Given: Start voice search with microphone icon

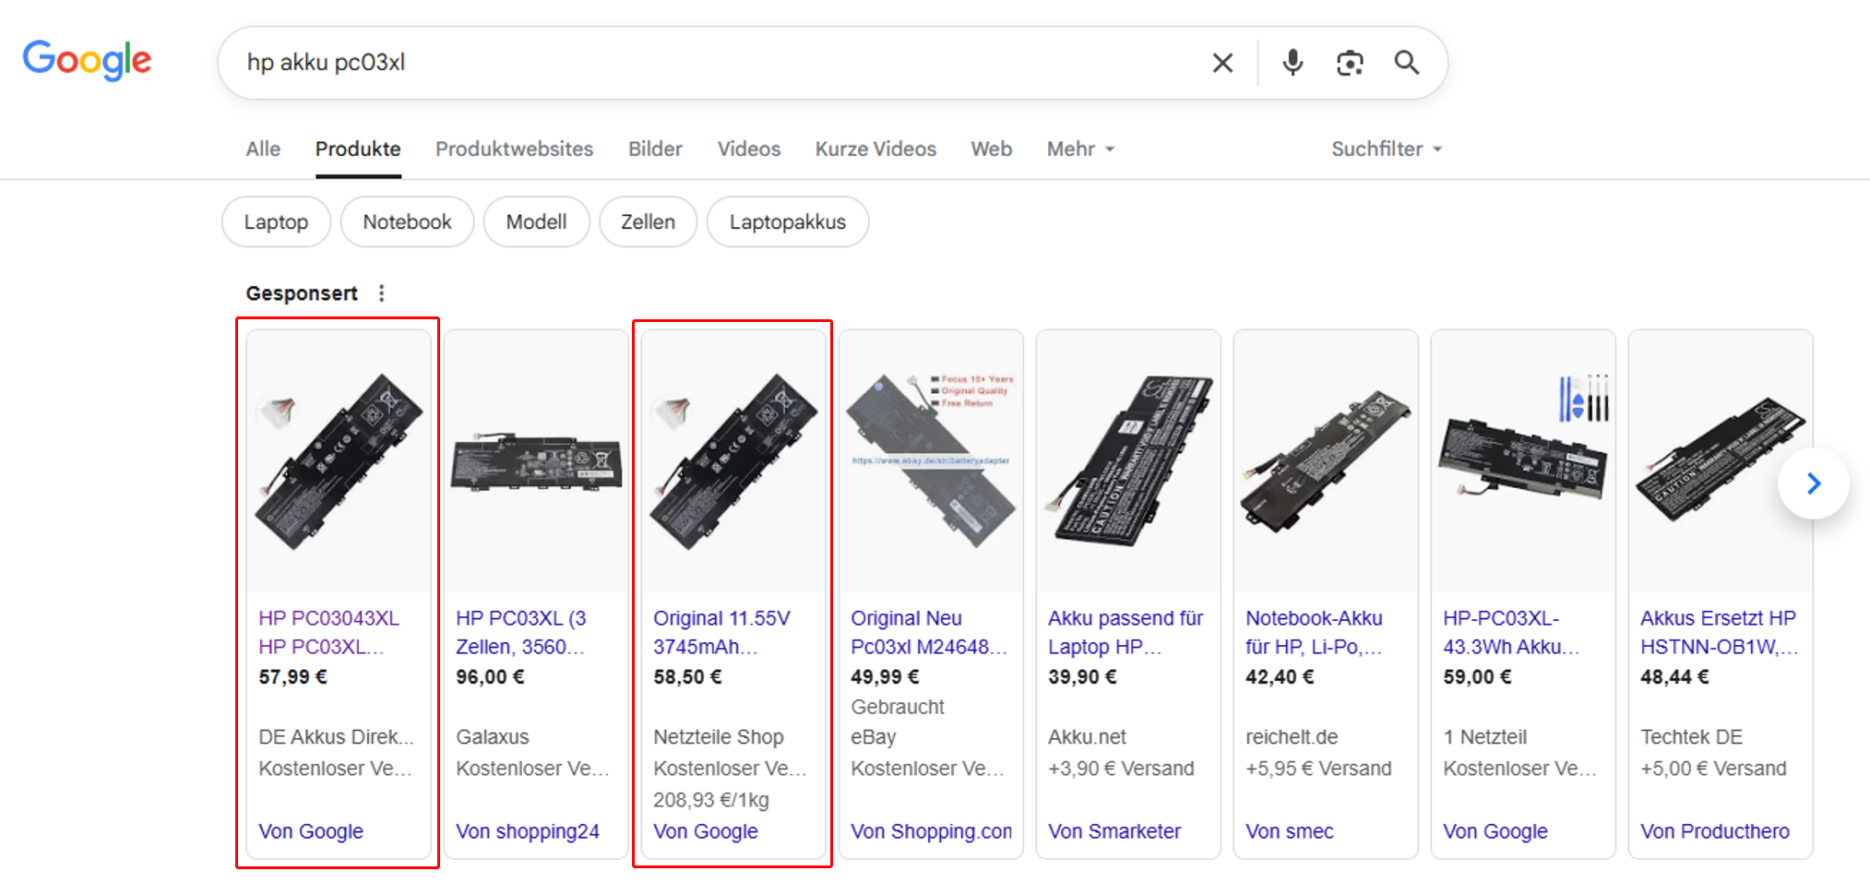Looking at the screenshot, I should (x=1292, y=63).
